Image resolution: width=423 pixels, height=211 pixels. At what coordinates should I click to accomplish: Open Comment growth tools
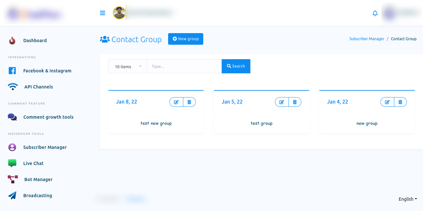(x=48, y=117)
